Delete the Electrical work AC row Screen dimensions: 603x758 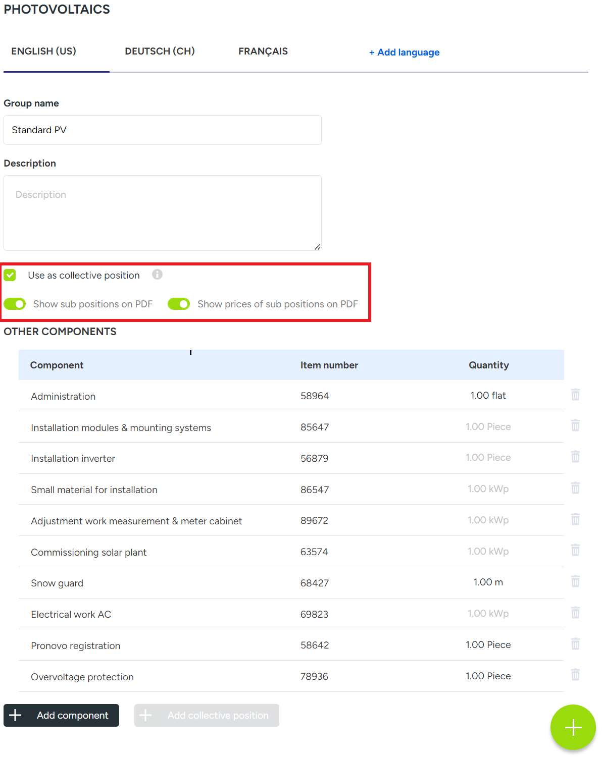(575, 613)
